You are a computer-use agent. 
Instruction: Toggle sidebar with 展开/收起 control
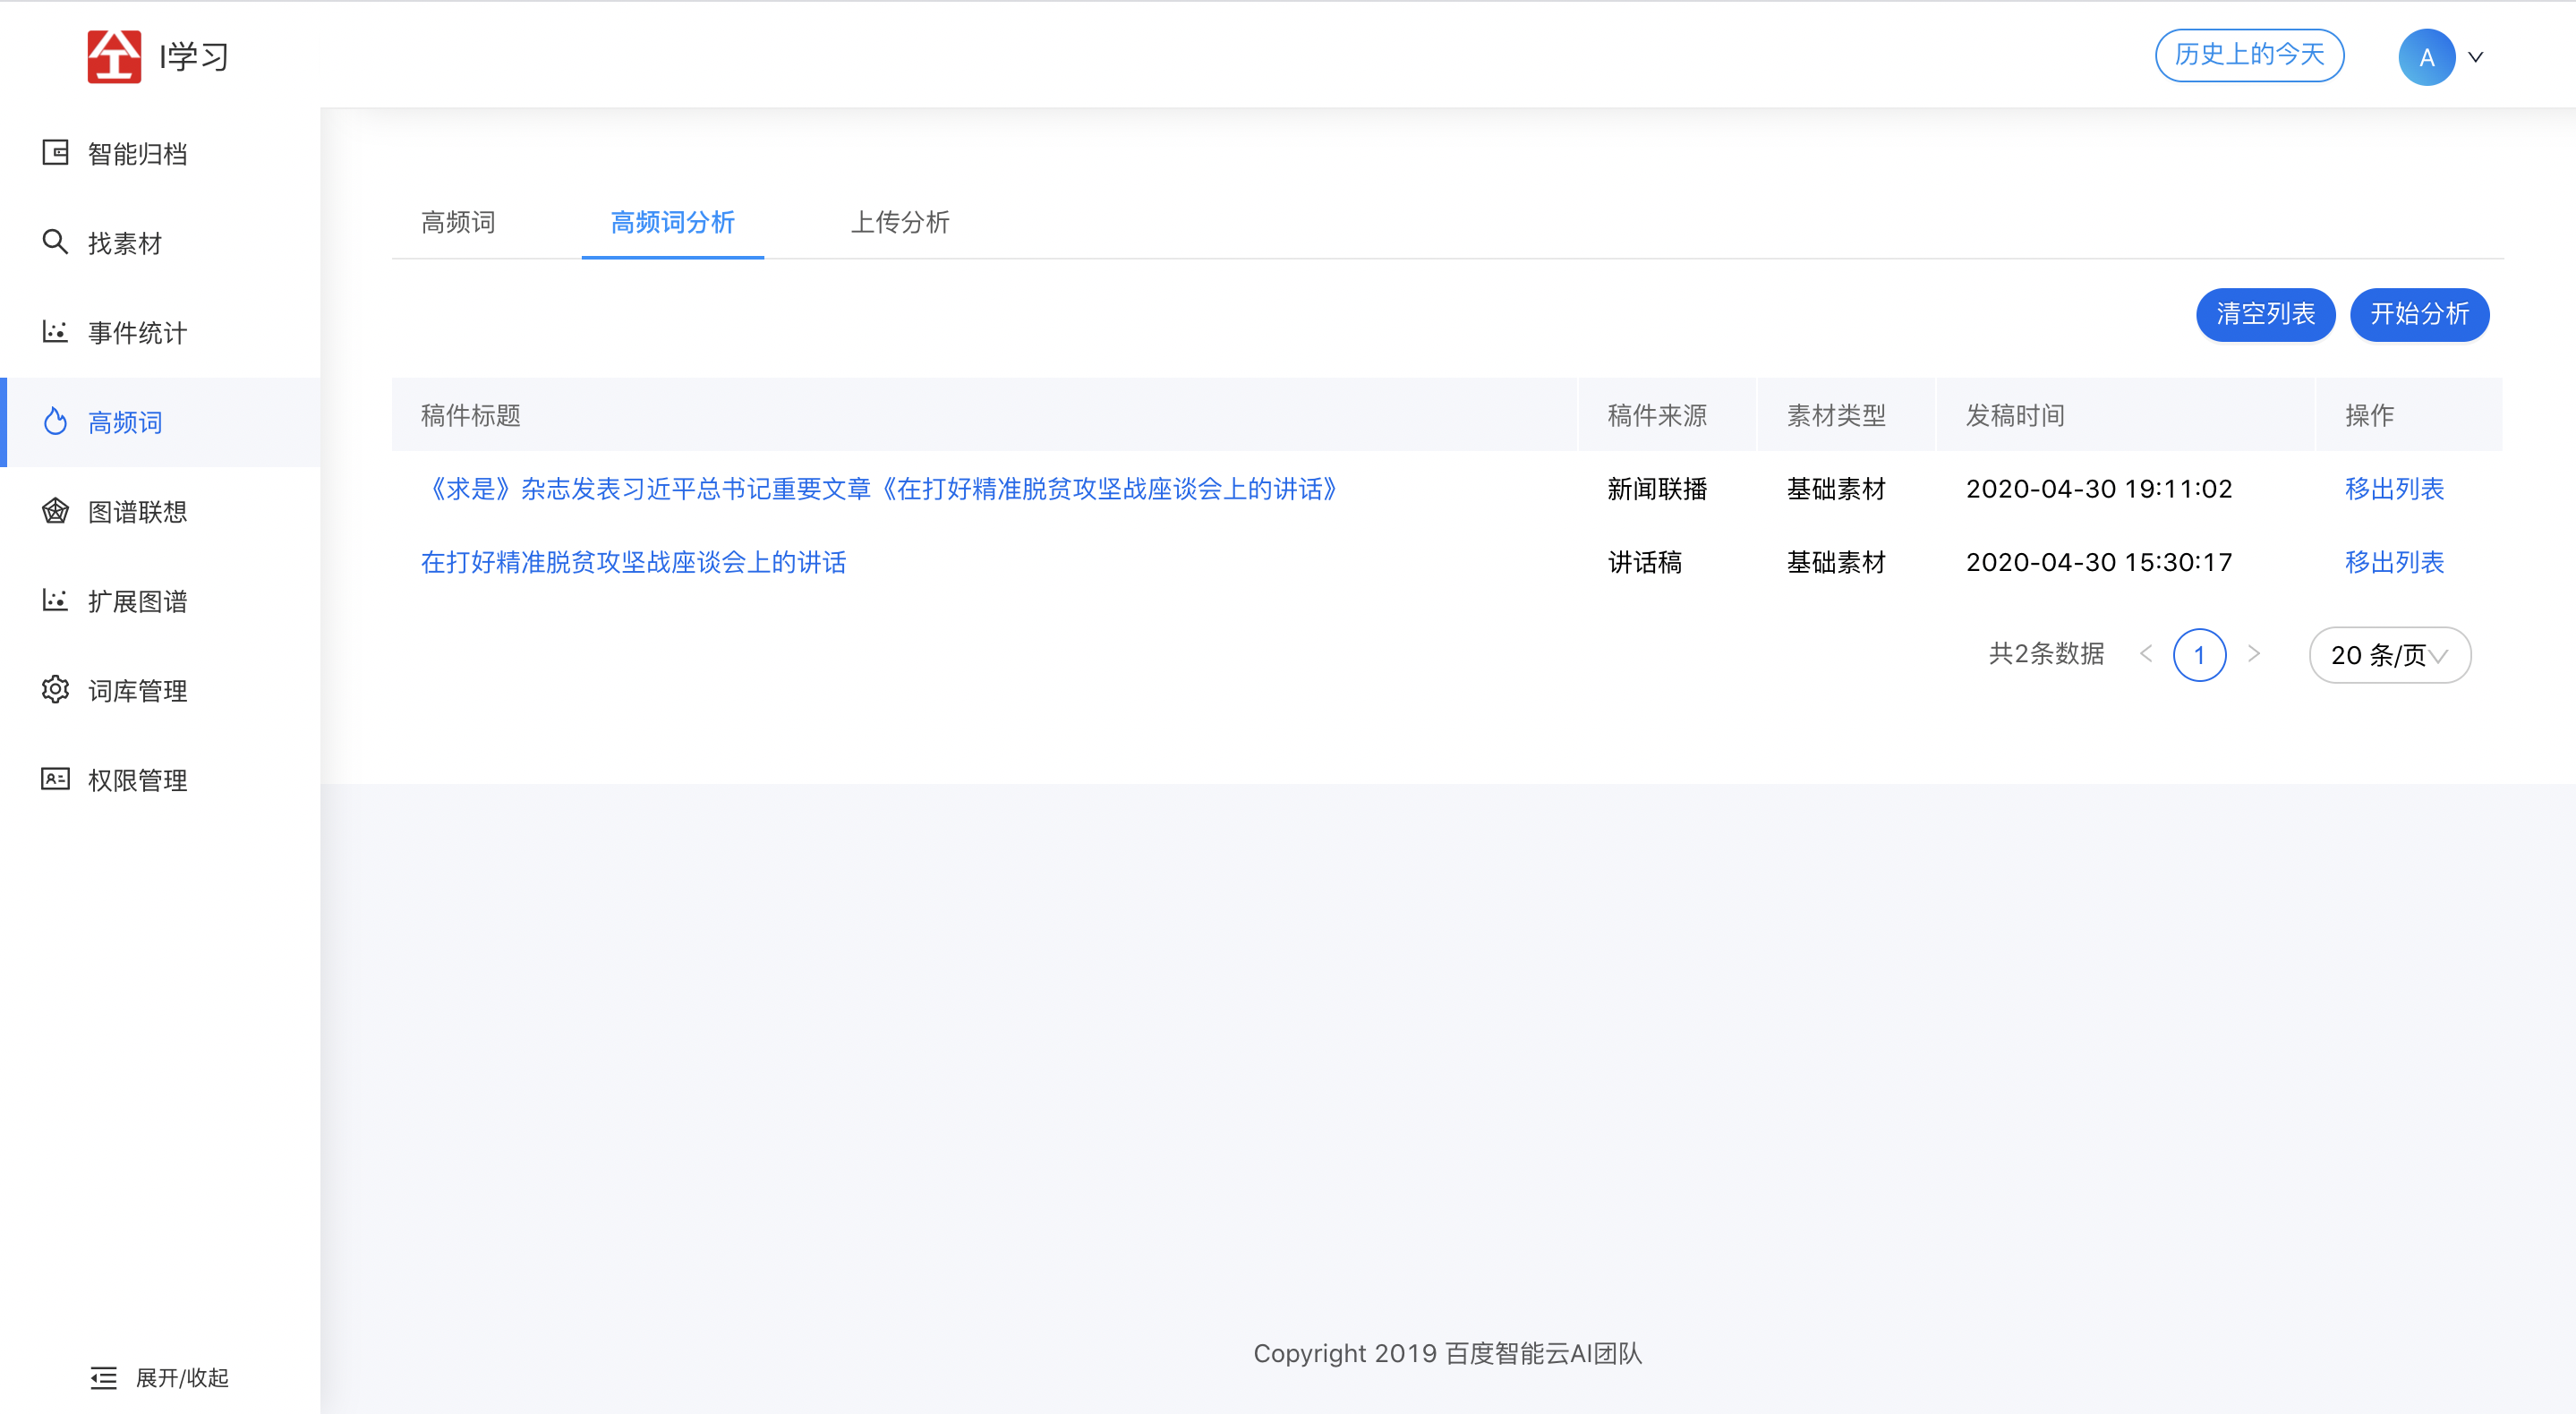(x=160, y=1378)
